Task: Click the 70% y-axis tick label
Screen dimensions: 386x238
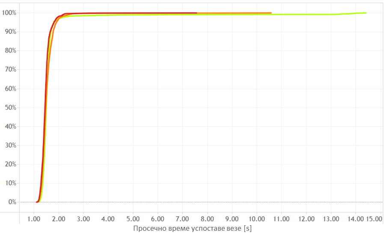Action: coord(10,70)
